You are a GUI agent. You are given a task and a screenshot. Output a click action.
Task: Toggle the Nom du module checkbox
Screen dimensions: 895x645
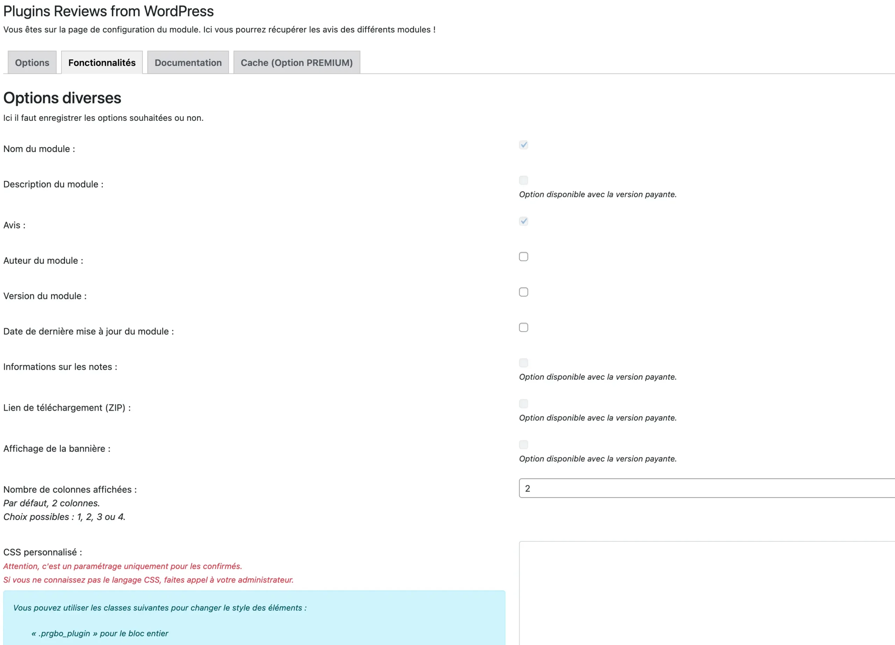point(523,145)
